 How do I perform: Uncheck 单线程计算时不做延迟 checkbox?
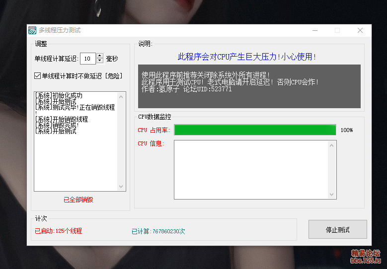click(37, 76)
